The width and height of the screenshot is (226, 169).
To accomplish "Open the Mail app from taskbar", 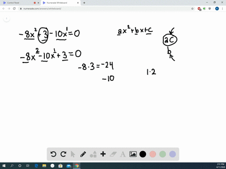I will pyautogui.click(x=69, y=166).
